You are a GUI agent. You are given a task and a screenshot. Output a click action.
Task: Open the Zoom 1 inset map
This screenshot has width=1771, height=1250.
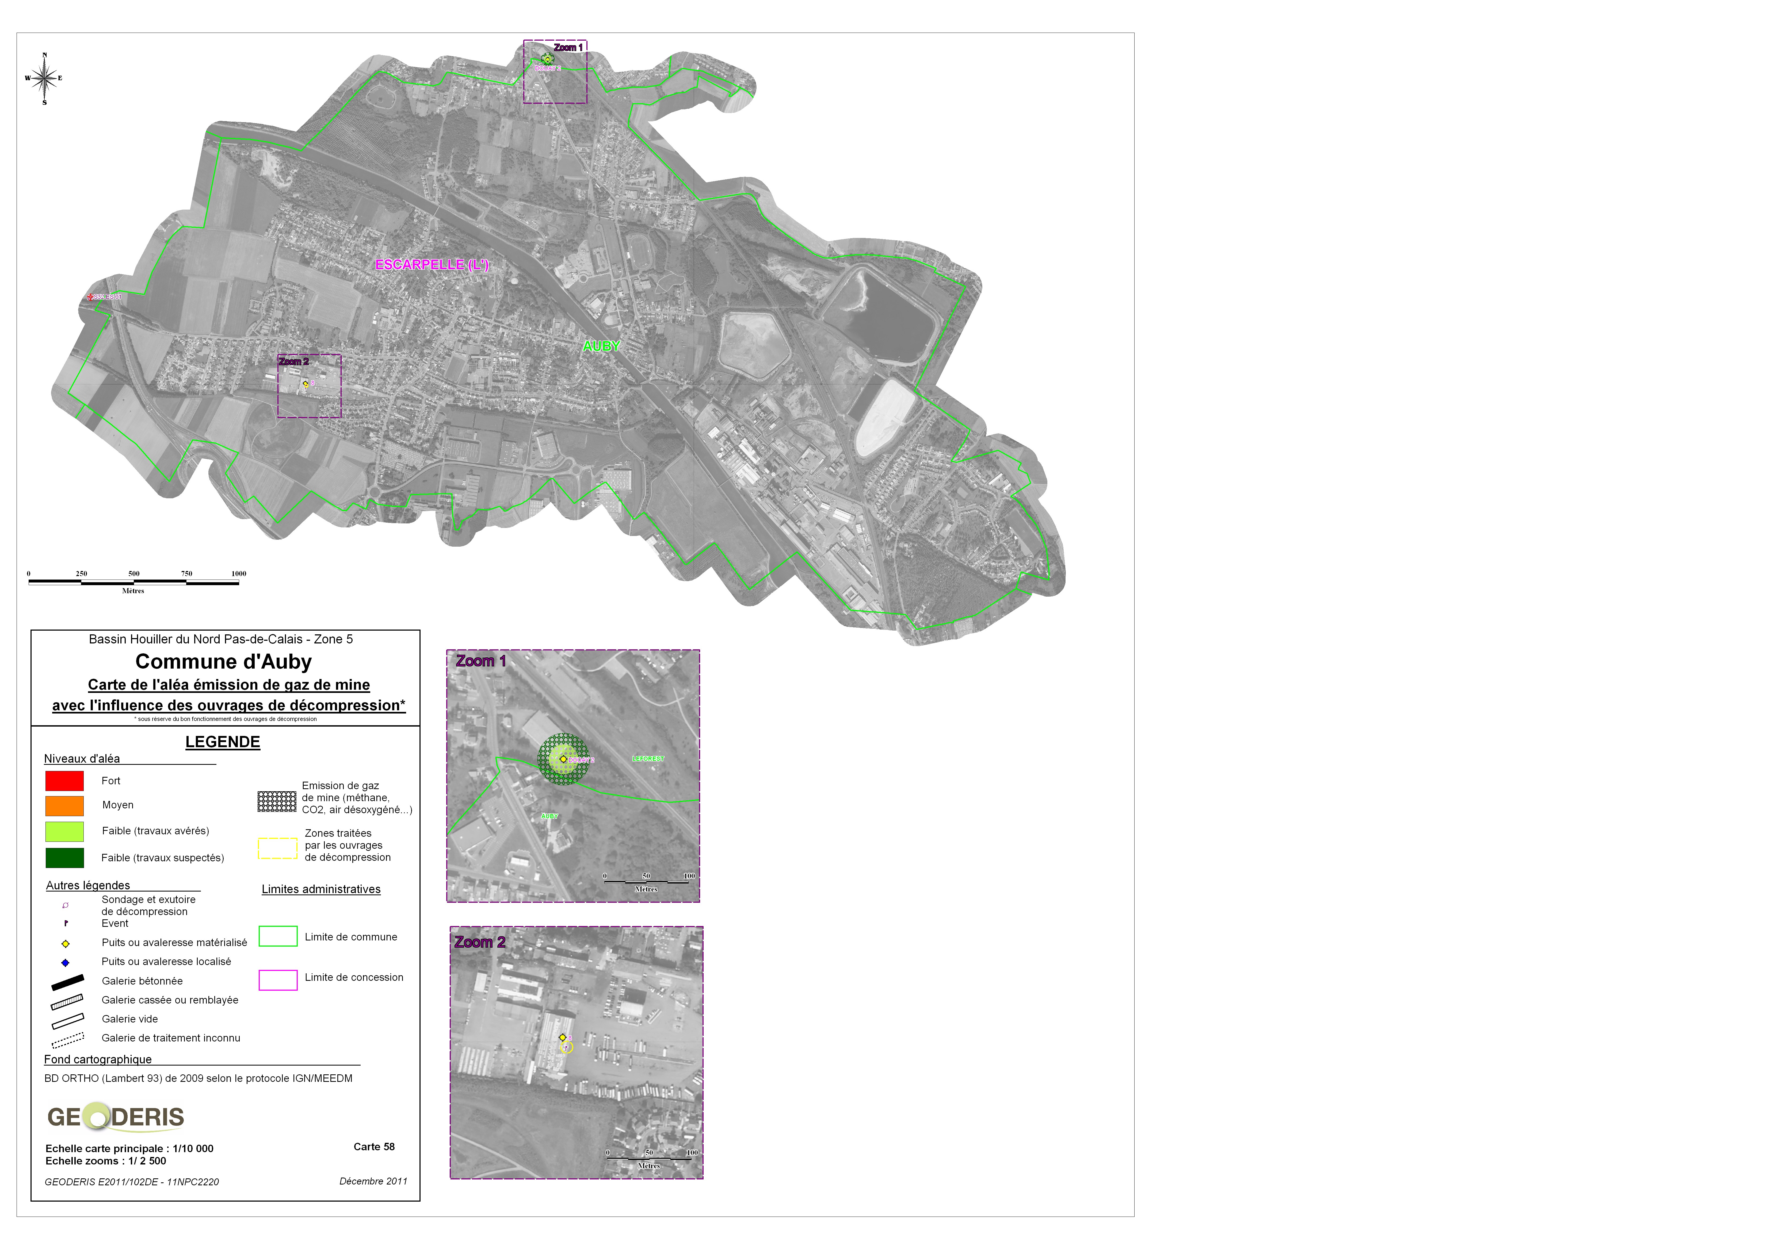point(573,776)
